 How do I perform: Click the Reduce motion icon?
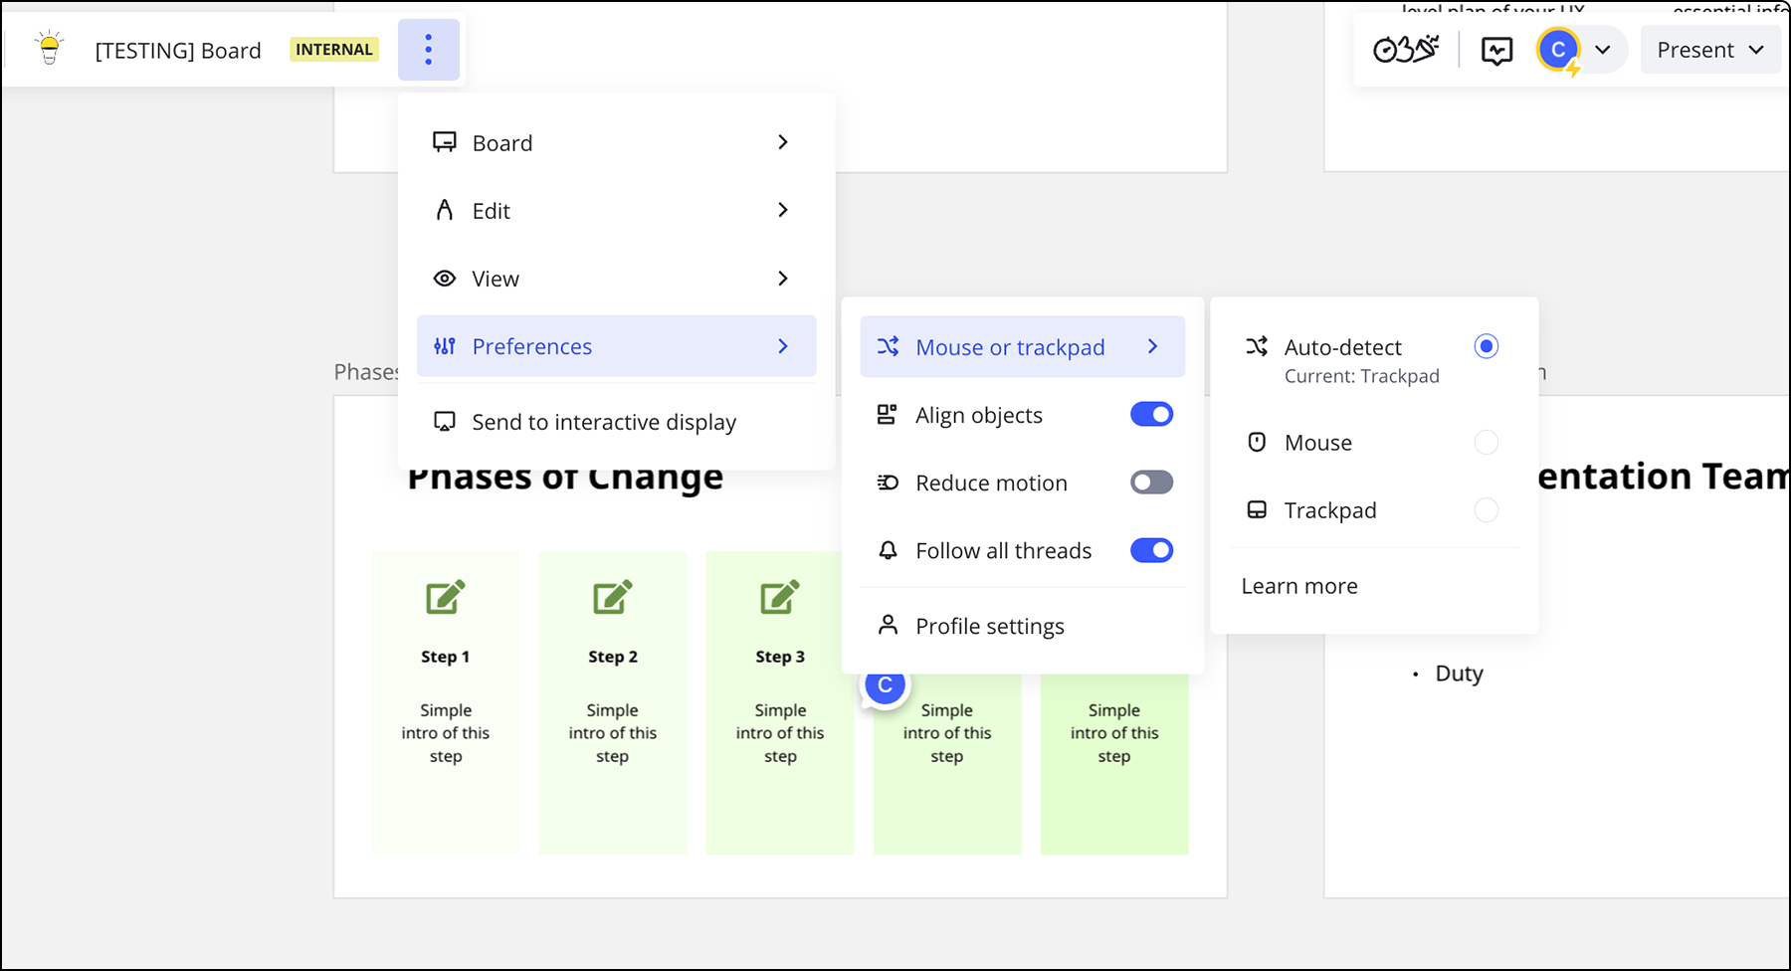click(888, 483)
